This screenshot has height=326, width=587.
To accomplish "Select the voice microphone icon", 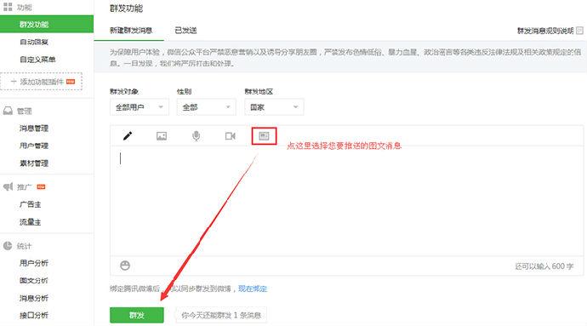I will click(196, 136).
